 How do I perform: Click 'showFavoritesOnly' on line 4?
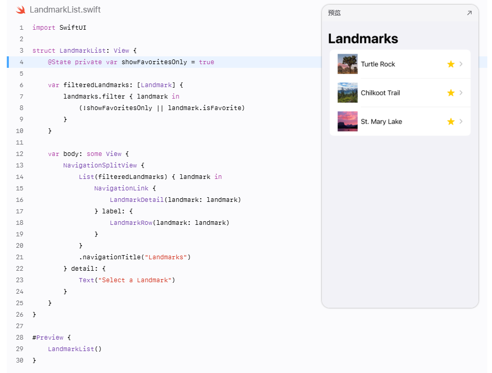click(x=154, y=62)
